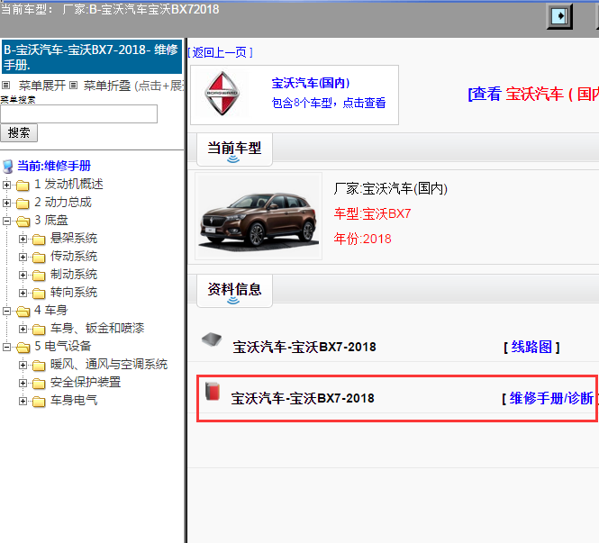Expand the 制动系统 node

(x=23, y=275)
